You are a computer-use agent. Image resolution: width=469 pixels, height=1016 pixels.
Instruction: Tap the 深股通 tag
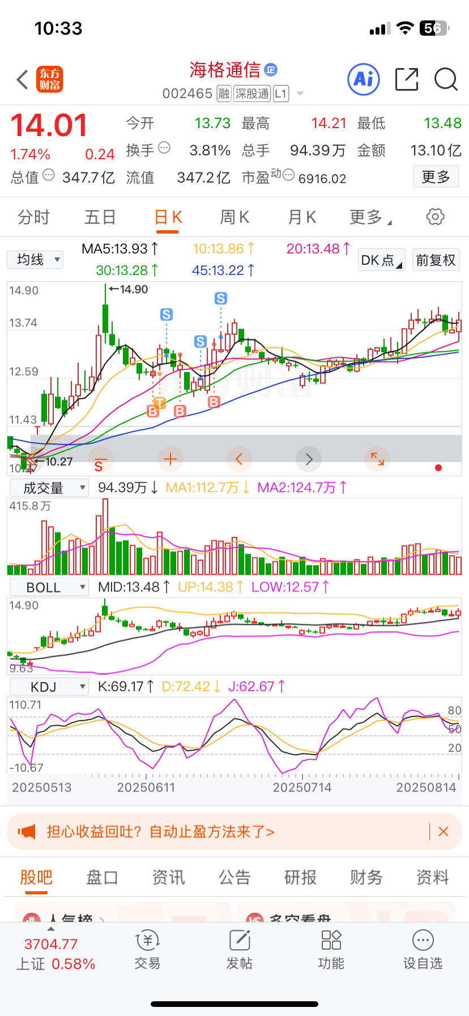(252, 94)
